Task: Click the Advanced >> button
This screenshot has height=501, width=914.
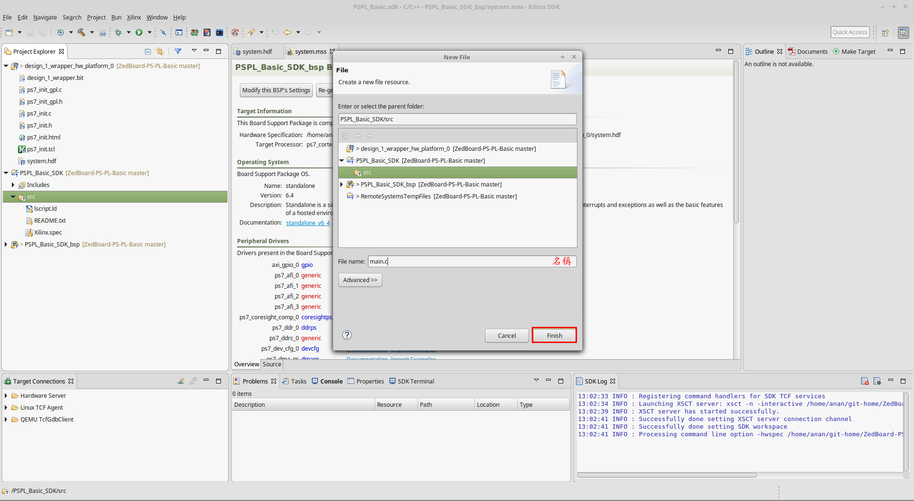Action: coord(360,280)
